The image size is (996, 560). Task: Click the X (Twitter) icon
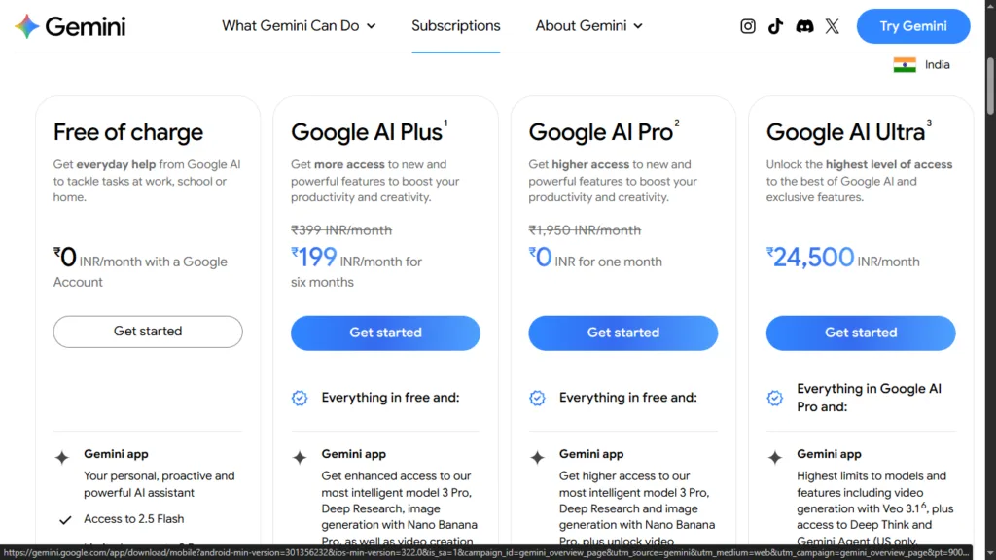(x=833, y=26)
